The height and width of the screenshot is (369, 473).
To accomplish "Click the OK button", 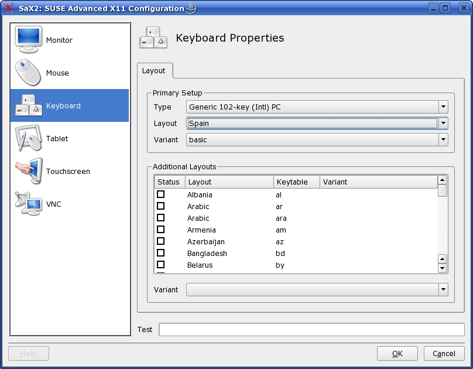I will pyautogui.click(x=397, y=354).
